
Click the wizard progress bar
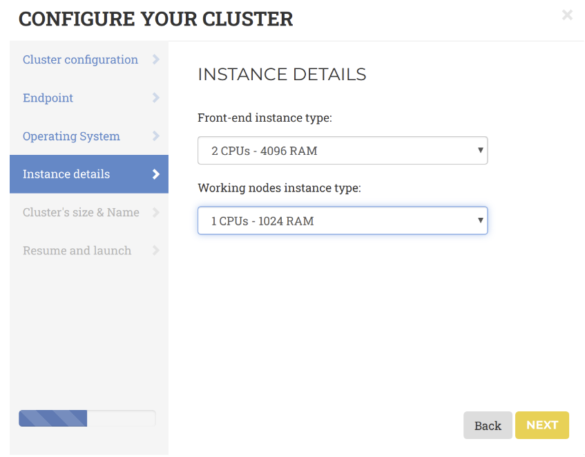tap(87, 418)
